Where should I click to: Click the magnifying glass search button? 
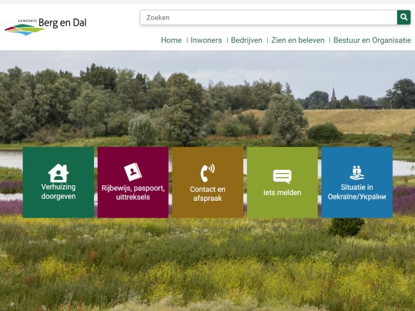(x=403, y=17)
